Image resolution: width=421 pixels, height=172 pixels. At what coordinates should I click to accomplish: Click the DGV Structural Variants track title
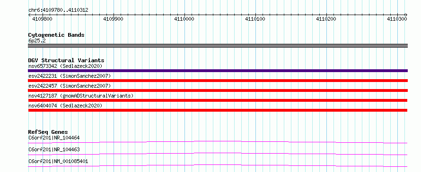pos(66,60)
